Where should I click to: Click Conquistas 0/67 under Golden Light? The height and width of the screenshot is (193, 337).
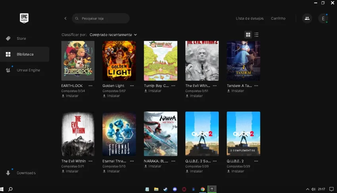click(114, 91)
